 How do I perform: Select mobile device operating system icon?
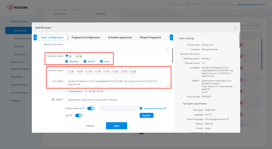[x=77, y=56]
